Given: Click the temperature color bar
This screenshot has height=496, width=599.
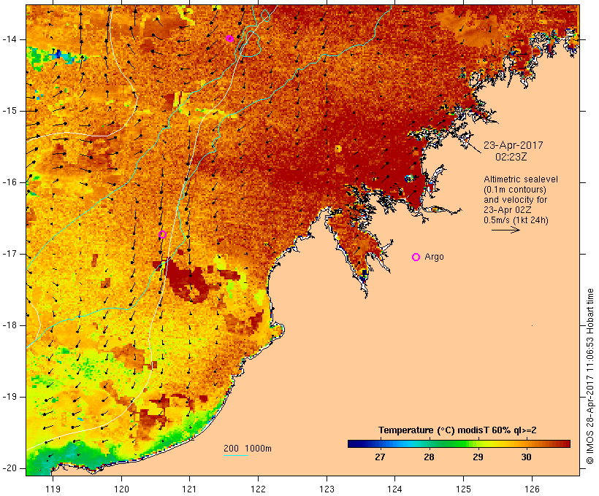Looking at the screenshot, I should (x=459, y=443).
